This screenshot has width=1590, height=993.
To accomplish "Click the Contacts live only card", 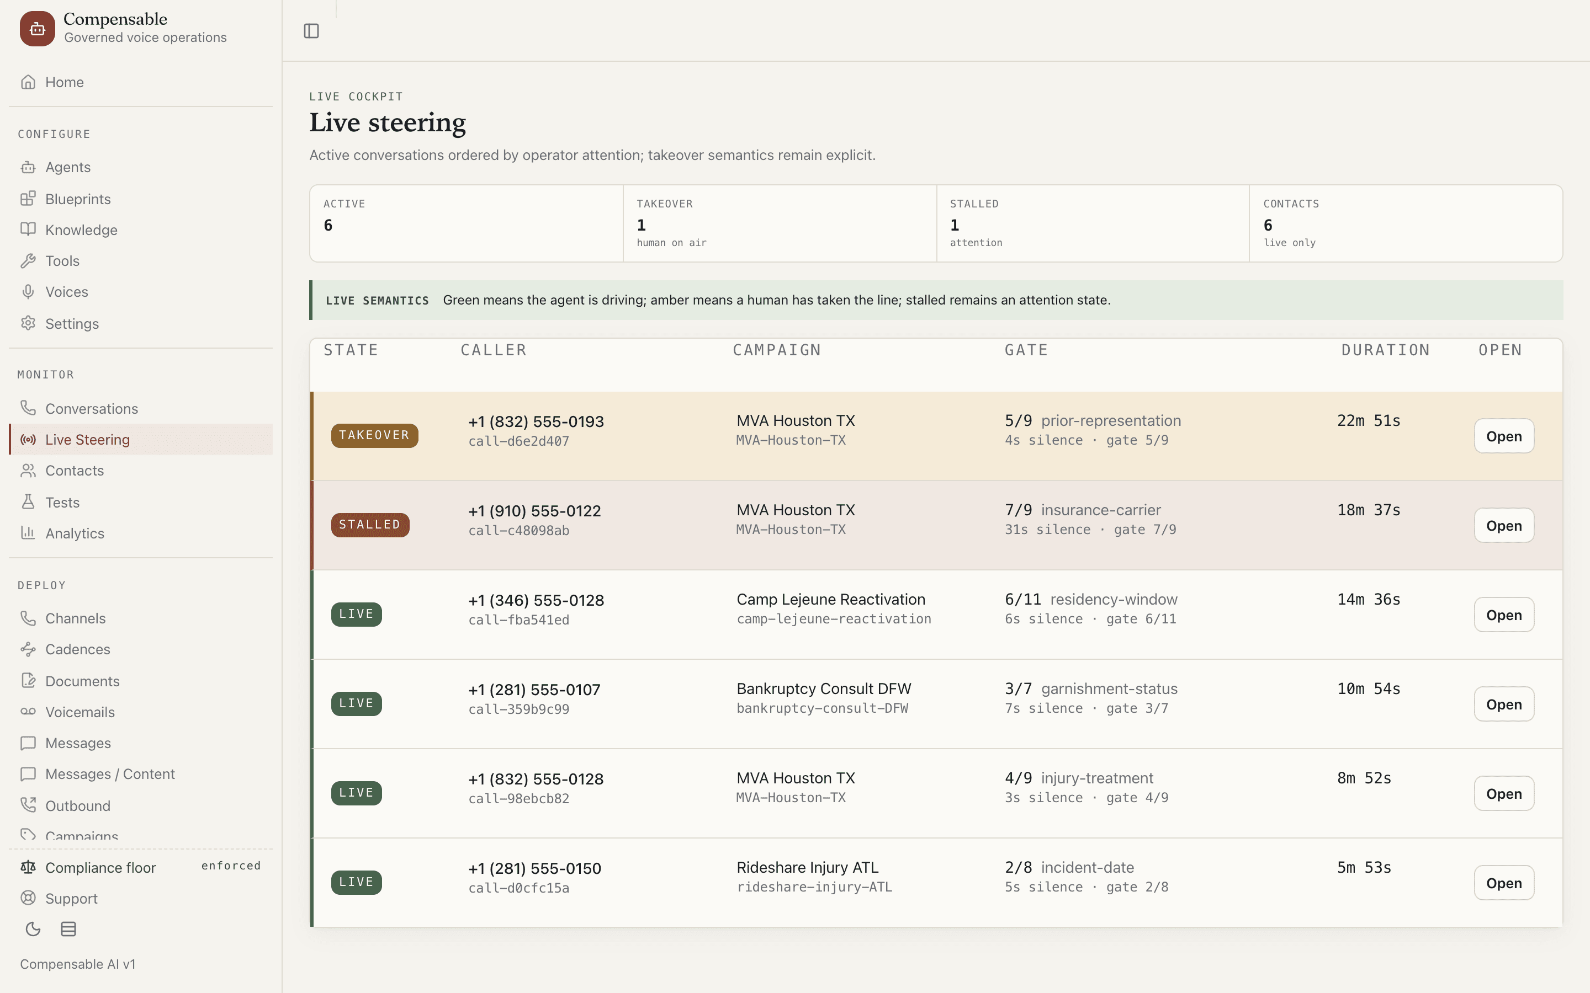I will click(1406, 223).
